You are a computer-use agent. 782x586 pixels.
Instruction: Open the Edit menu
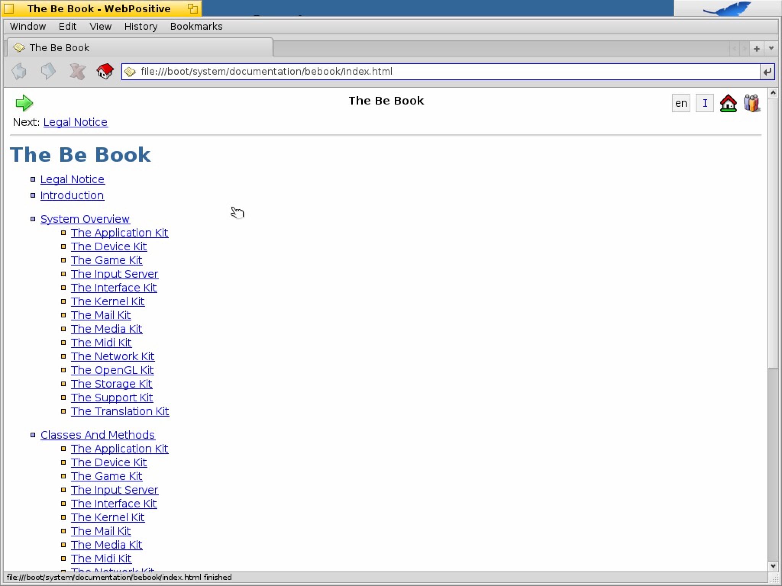tap(68, 26)
